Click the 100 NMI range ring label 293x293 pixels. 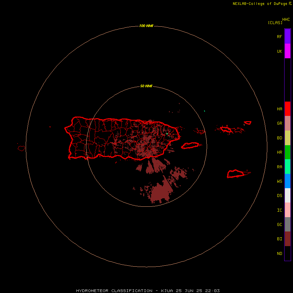coord(146,26)
